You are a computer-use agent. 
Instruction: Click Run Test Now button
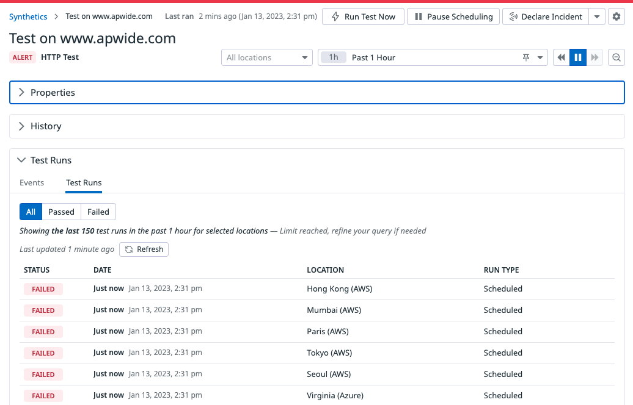(363, 16)
